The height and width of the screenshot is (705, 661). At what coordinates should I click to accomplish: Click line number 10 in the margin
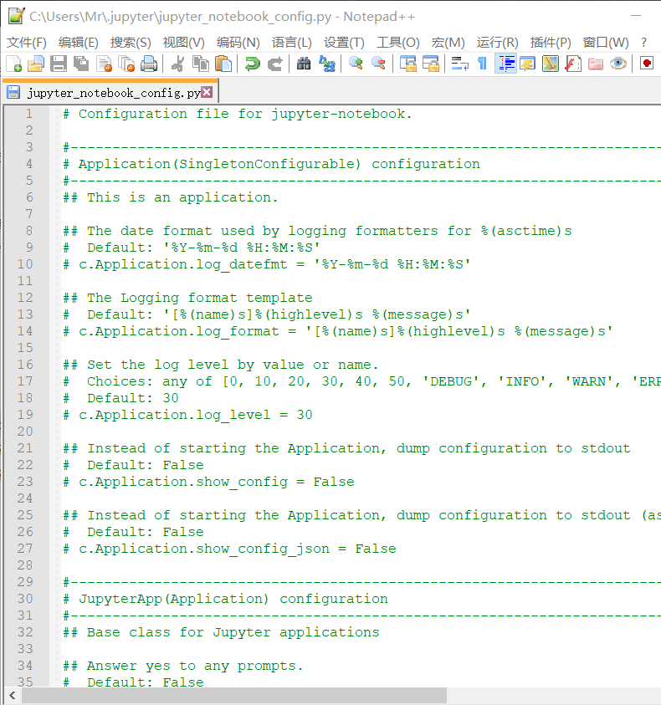coord(25,264)
